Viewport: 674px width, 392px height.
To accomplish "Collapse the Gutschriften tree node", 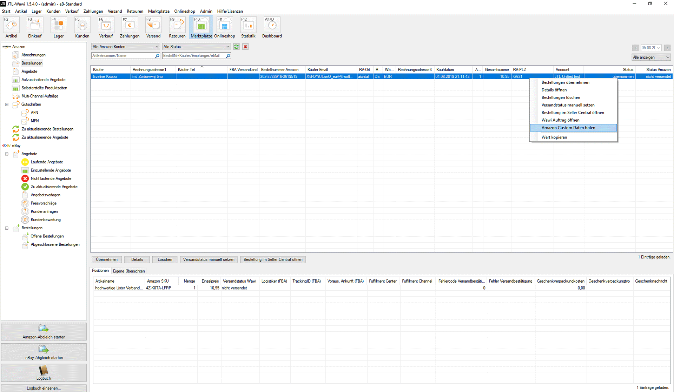I will click(7, 104).
